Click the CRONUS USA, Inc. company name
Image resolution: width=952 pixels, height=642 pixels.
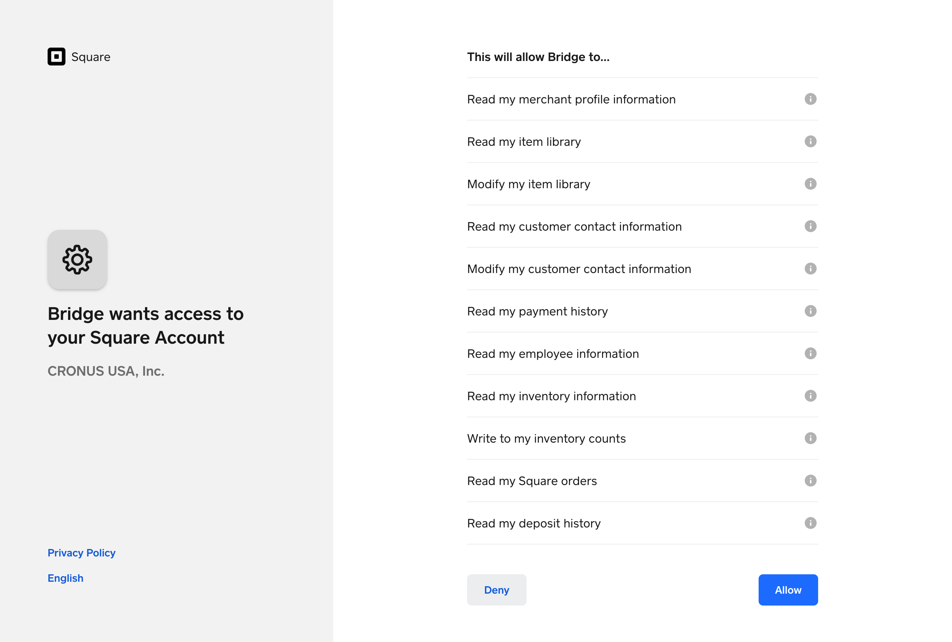coord(106,371)
